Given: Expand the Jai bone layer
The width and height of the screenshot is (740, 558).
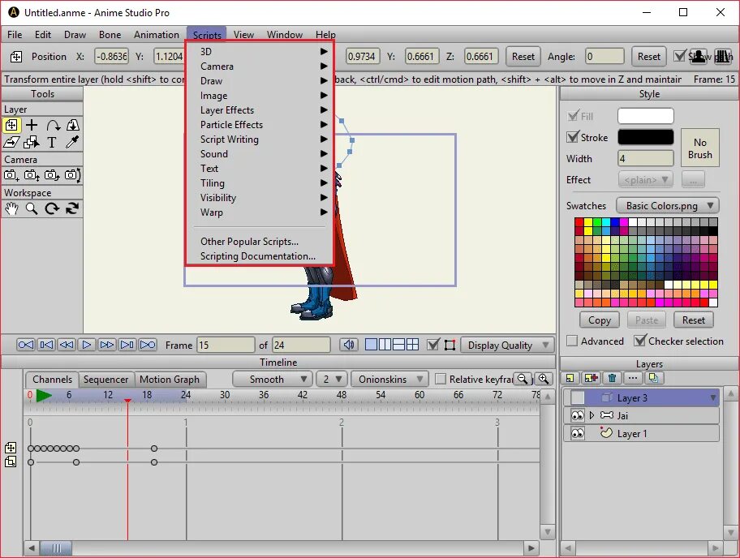Looking at the screenshot, I should point(592,415).
